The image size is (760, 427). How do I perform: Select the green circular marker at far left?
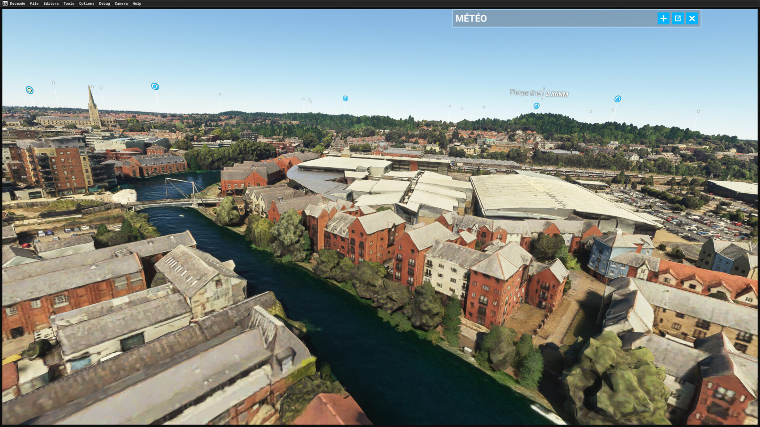30,90
